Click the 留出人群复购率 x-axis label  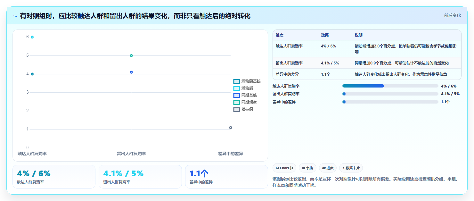pos(131,154)
